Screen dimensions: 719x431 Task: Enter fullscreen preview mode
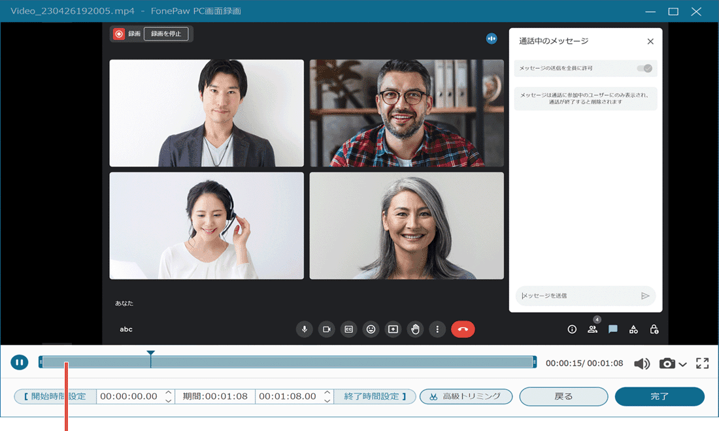point(703,364)
